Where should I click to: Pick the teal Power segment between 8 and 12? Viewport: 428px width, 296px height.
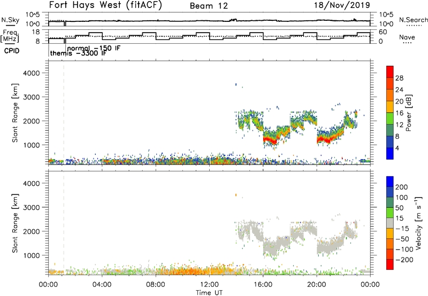coord(390,130)
